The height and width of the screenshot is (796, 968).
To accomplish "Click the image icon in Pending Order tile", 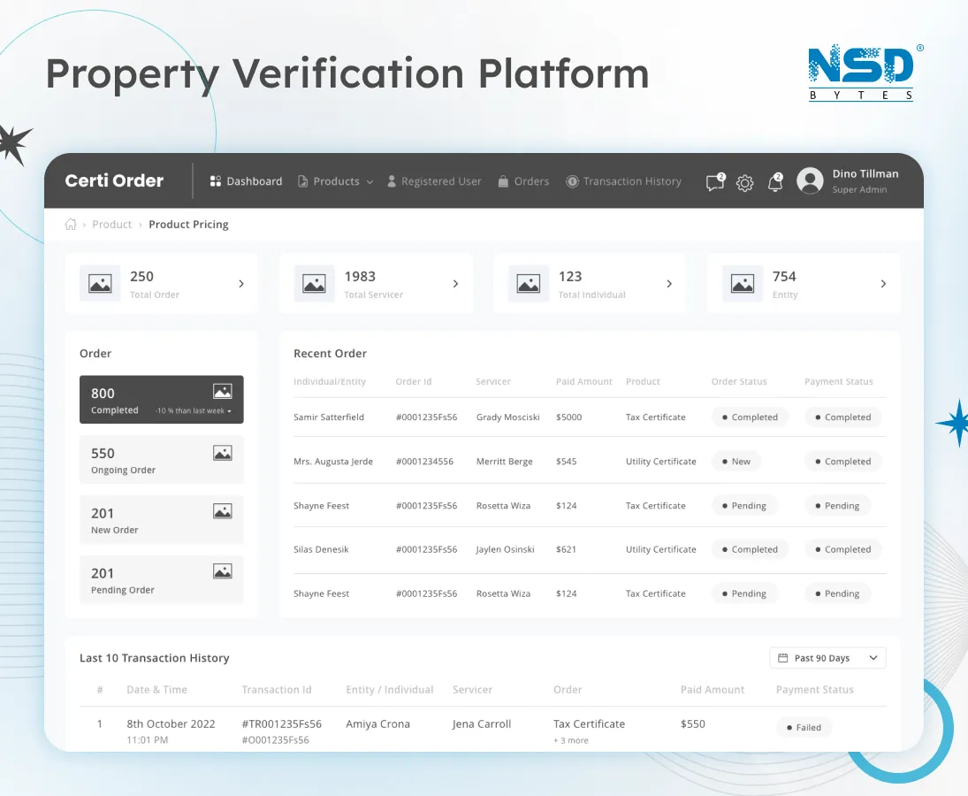I will [x=222, y=571].
